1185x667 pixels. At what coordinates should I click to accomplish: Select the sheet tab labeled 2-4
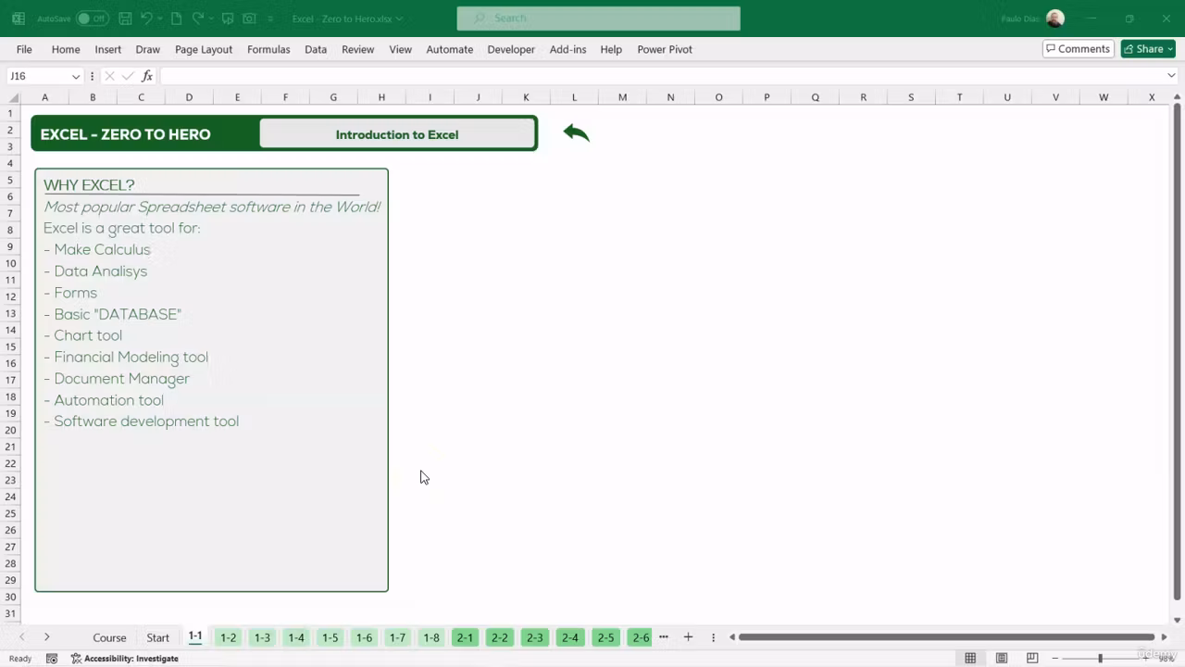pos(569,637)
